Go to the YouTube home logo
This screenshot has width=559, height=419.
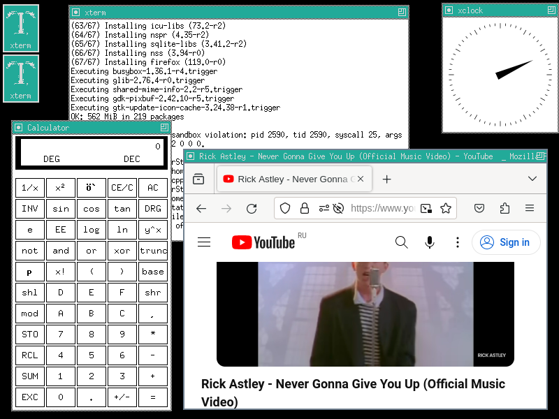pos(263,242)
